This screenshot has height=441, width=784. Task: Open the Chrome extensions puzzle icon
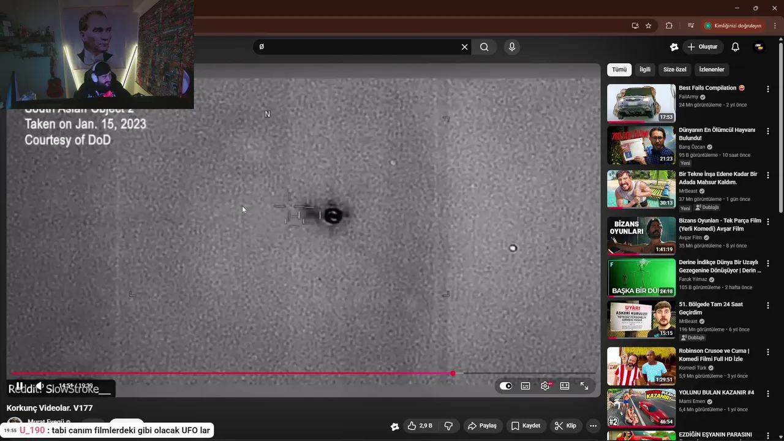pyautogui.click(x=669, y=26)
